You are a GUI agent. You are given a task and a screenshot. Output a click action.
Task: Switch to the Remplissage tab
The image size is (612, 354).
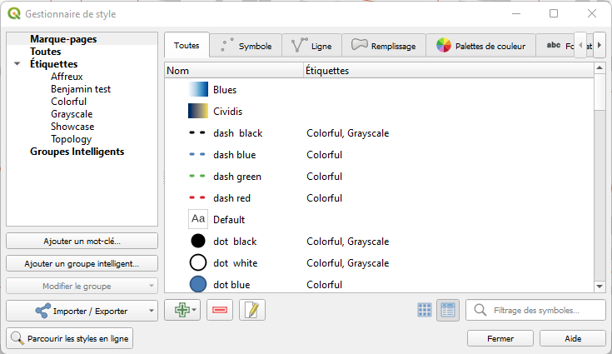coord(384,46)
